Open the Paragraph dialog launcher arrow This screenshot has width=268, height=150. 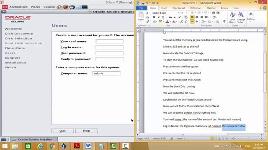(x=226, y=25)
